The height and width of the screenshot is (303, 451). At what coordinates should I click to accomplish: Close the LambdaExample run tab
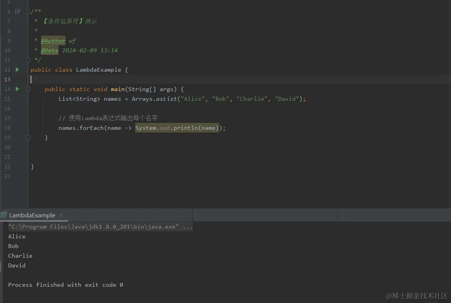(61, 215)
